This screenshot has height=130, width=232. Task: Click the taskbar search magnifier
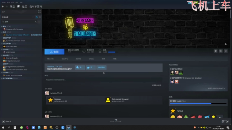tap(9, 127)
